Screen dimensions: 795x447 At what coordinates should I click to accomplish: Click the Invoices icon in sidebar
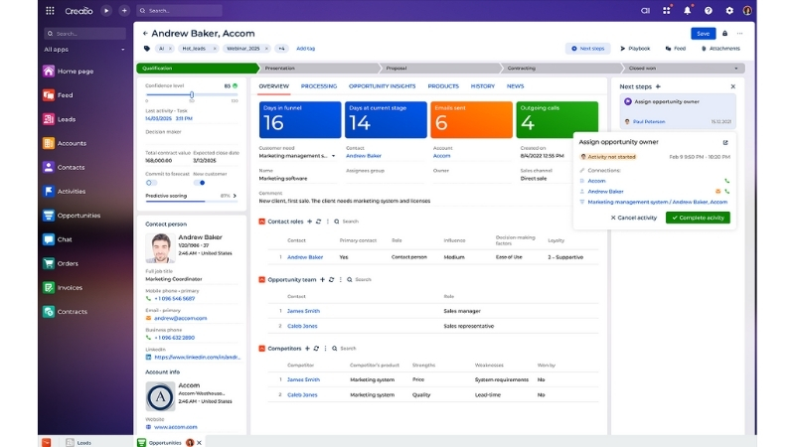(49, 287)
